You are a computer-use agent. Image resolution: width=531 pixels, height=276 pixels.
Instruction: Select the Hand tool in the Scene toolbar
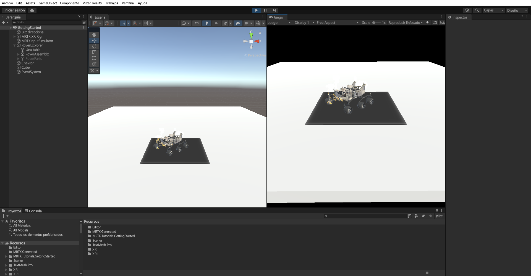[x=94, y=35]
